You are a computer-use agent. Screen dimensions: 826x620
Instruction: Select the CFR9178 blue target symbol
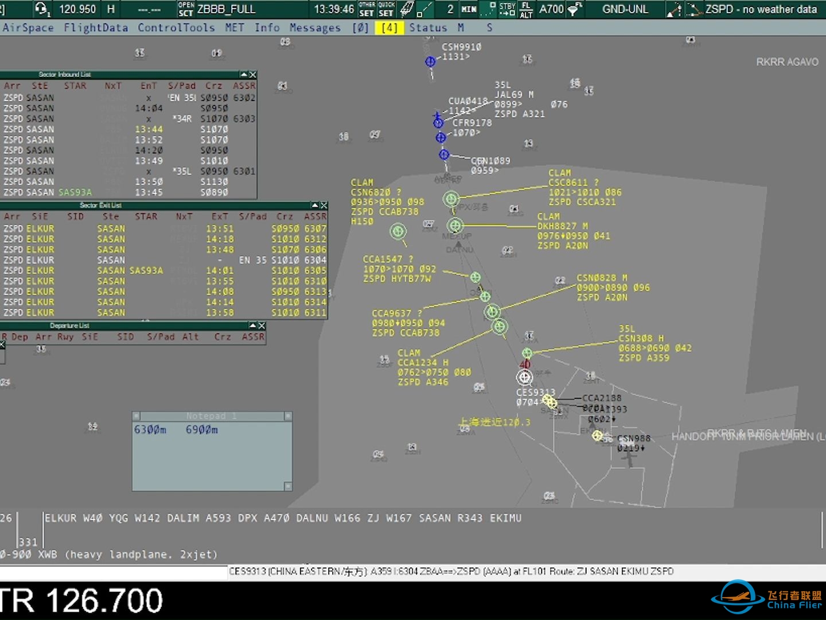click(441, 137)
